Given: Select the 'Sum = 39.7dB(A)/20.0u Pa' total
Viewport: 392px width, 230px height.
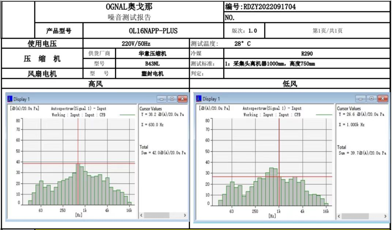Looking at the screenshot, I should pyautogui.click(x=362, y=153).
